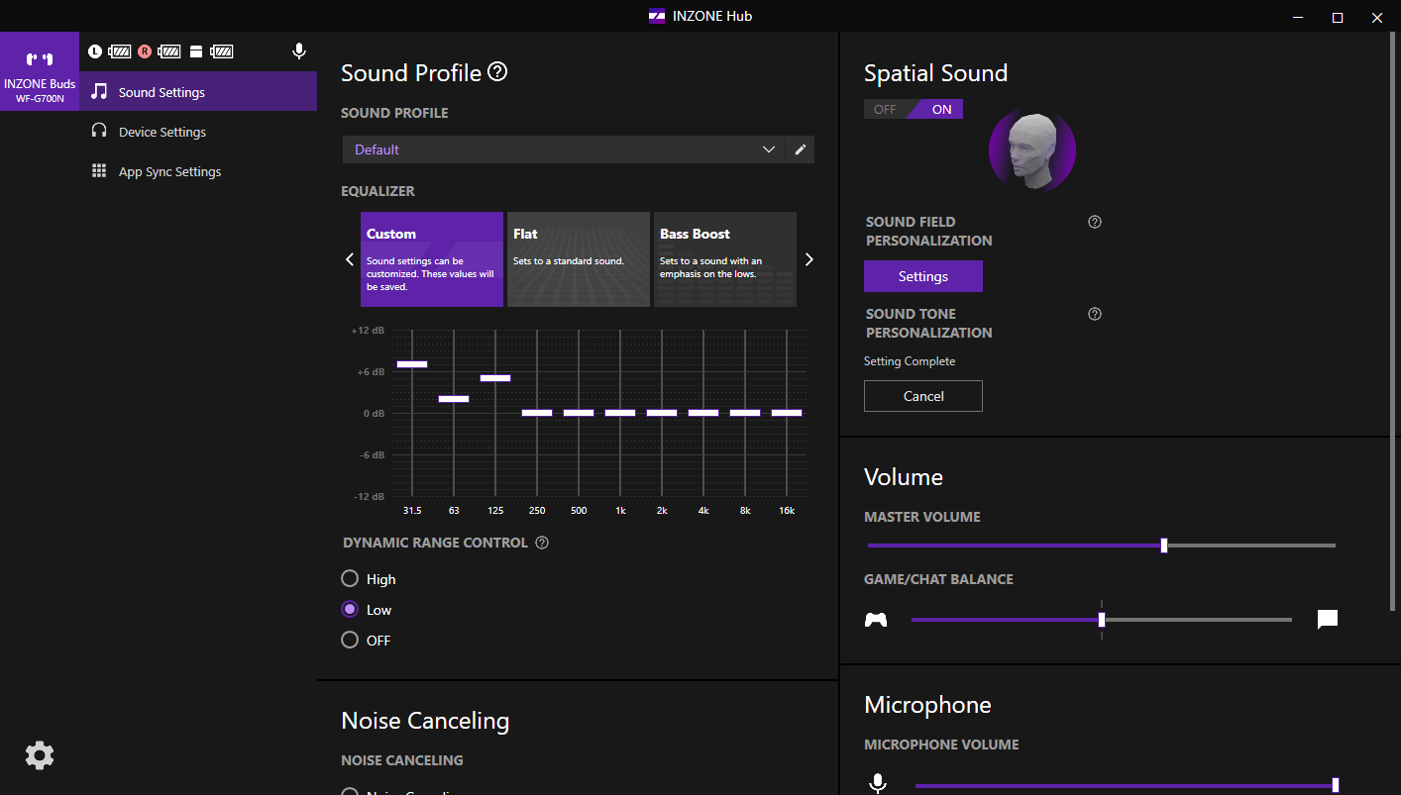This screenshot has width=1401, height=795.
Task: Click the pencil icon to edit sound profile
Action: (801, 149)
